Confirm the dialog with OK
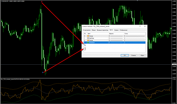 (125, 55)
